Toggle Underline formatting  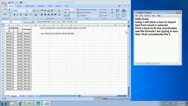21,15
